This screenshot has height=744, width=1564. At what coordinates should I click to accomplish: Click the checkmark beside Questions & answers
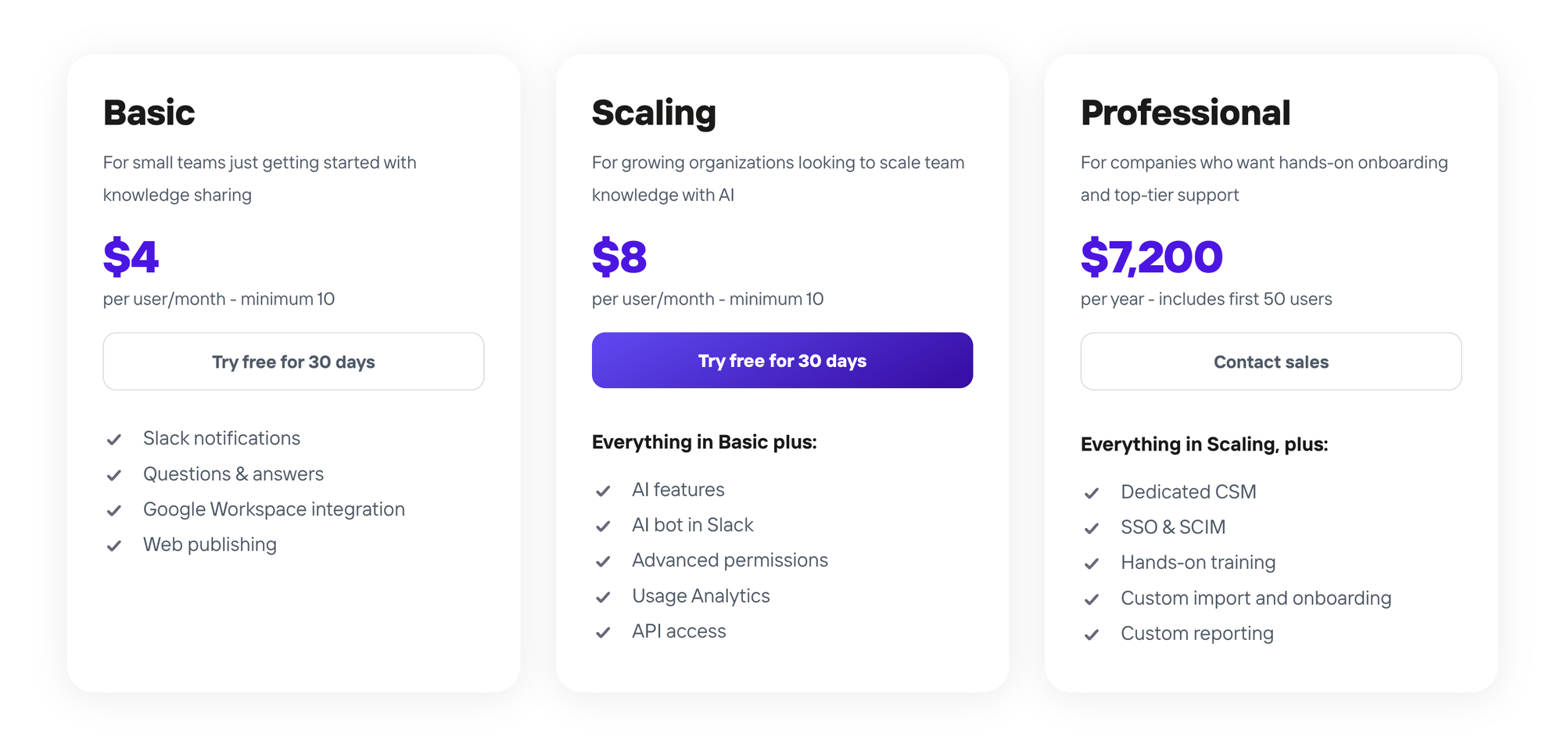pyautogui.click(x=114, y=475)
